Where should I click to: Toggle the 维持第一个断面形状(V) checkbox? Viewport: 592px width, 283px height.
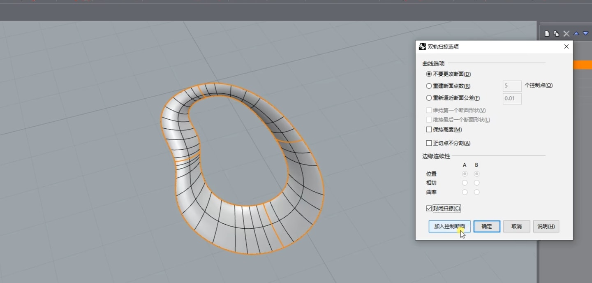click(x=429, y=110)
